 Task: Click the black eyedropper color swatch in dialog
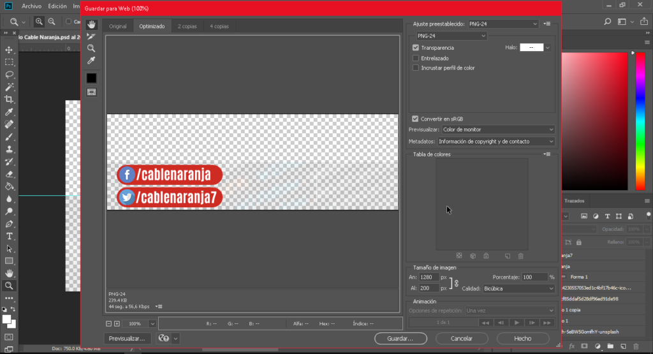[92, 78]
